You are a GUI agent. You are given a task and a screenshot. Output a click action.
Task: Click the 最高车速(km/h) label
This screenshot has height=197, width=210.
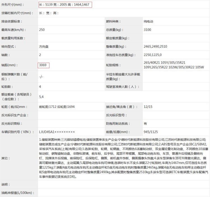[14, 30]
